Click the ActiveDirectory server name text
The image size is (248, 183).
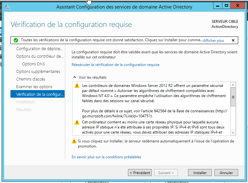pos(225,27)
